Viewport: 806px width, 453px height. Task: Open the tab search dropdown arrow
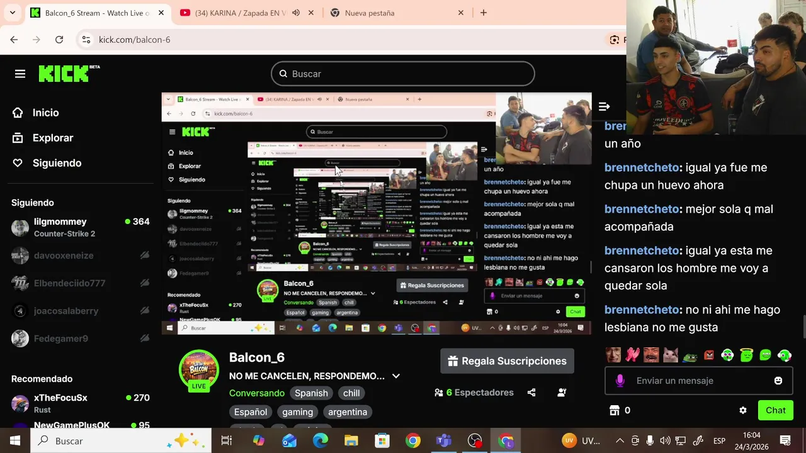(x=13, y=13)
